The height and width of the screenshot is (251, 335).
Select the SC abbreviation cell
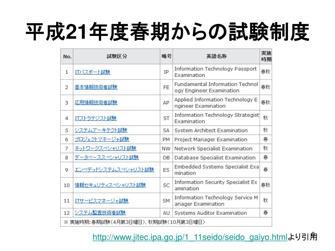(x=167, y=185)
